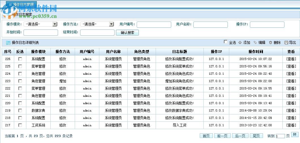This screenshot has height=143, width=300.
Task: Click the 导入工资 log title
Action: (179, 125)
